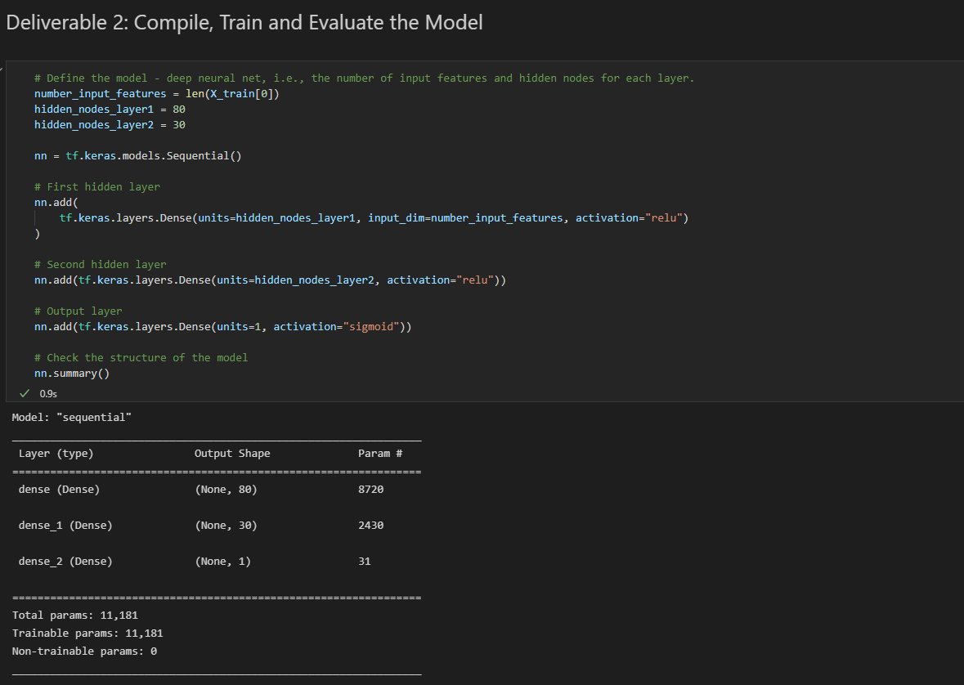This screenshot has width=964, height=685.
Task: Click the 'nn.add(' opening line of first layer
Action: click(x=56, y=202)
